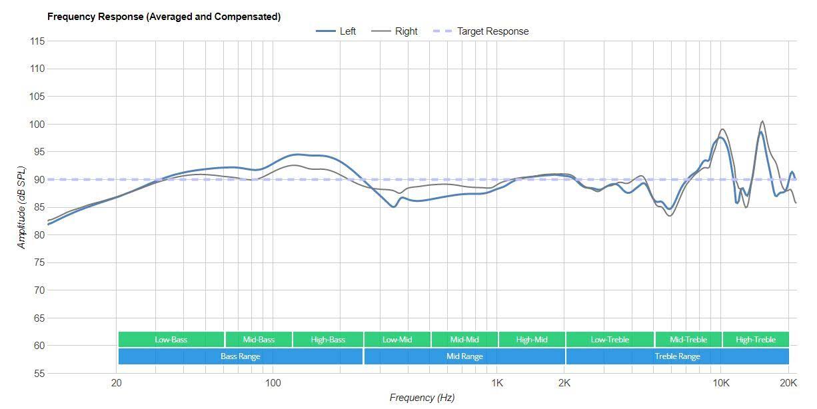
Task: Select the High-Bass band label
Action: 328,340
